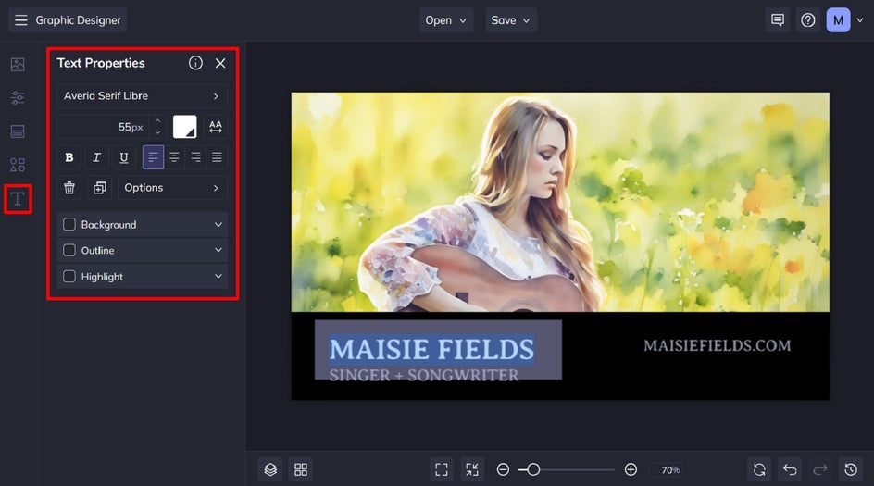Click the actual-size collapse arrows icon
This screenshot has height=486, width=874.
(472, 470)
